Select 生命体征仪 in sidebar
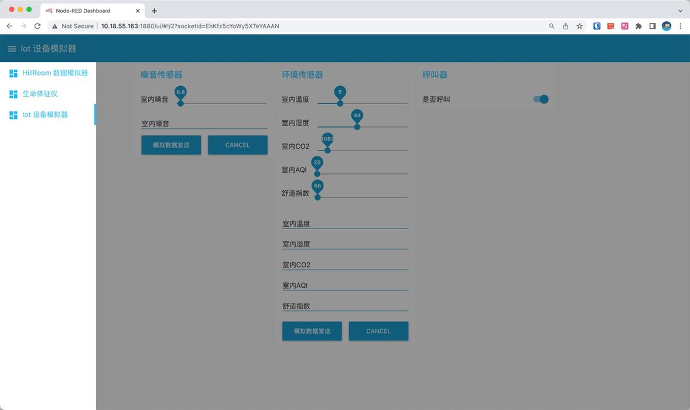 tap(40, 94)
